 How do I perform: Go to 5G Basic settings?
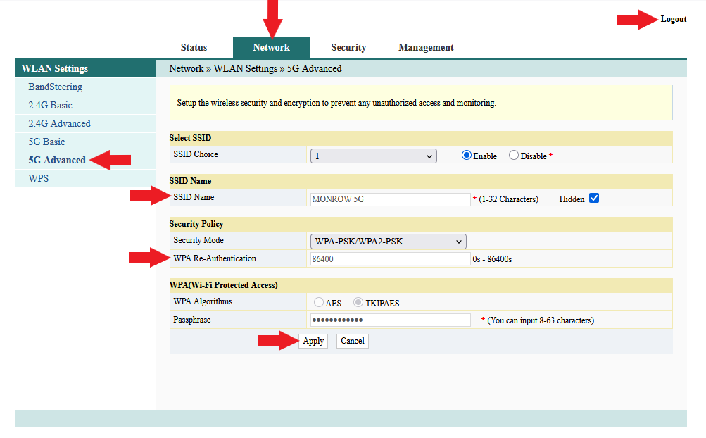pyautogui.click(x=47, y=142)
